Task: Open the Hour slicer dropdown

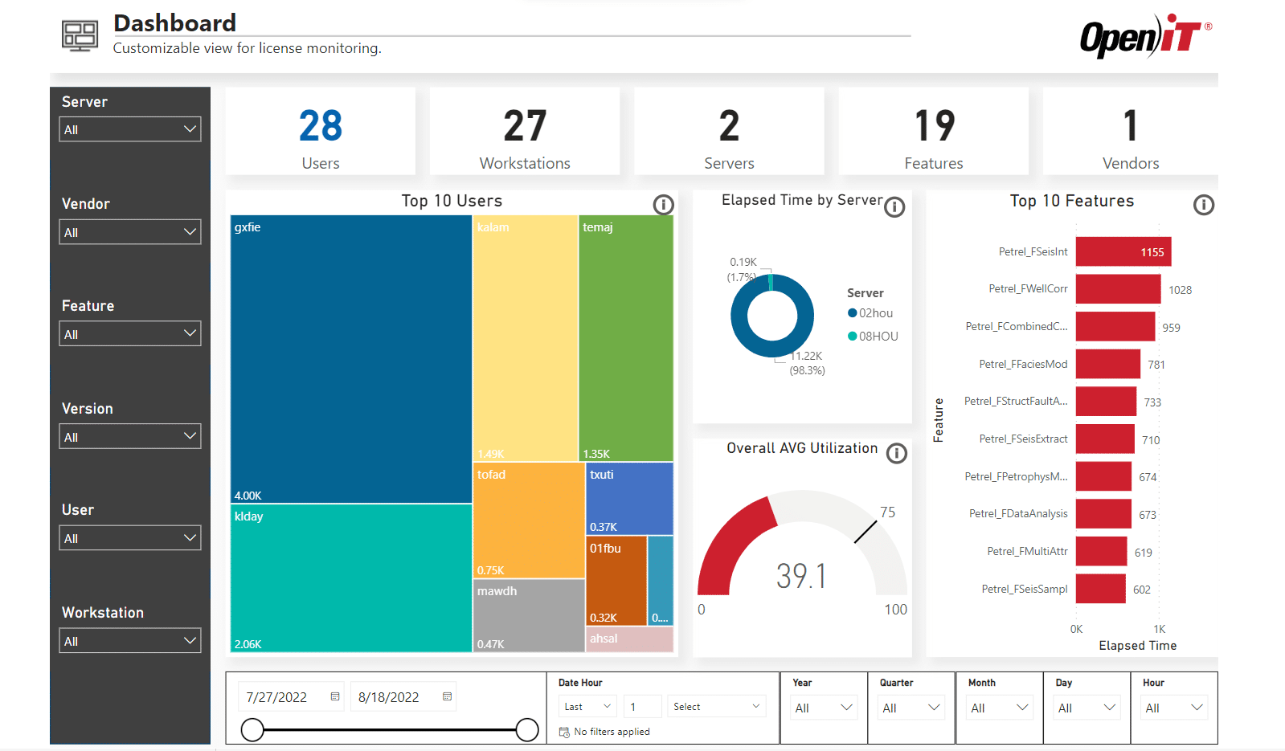Action: [x=1174, y=708]
